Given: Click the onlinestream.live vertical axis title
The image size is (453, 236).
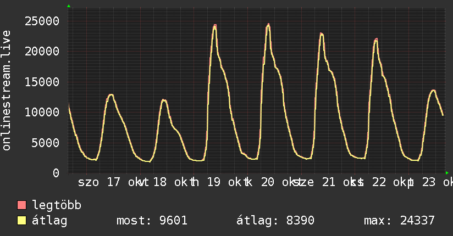Looking at the screenshot, I should coord(7,91).
